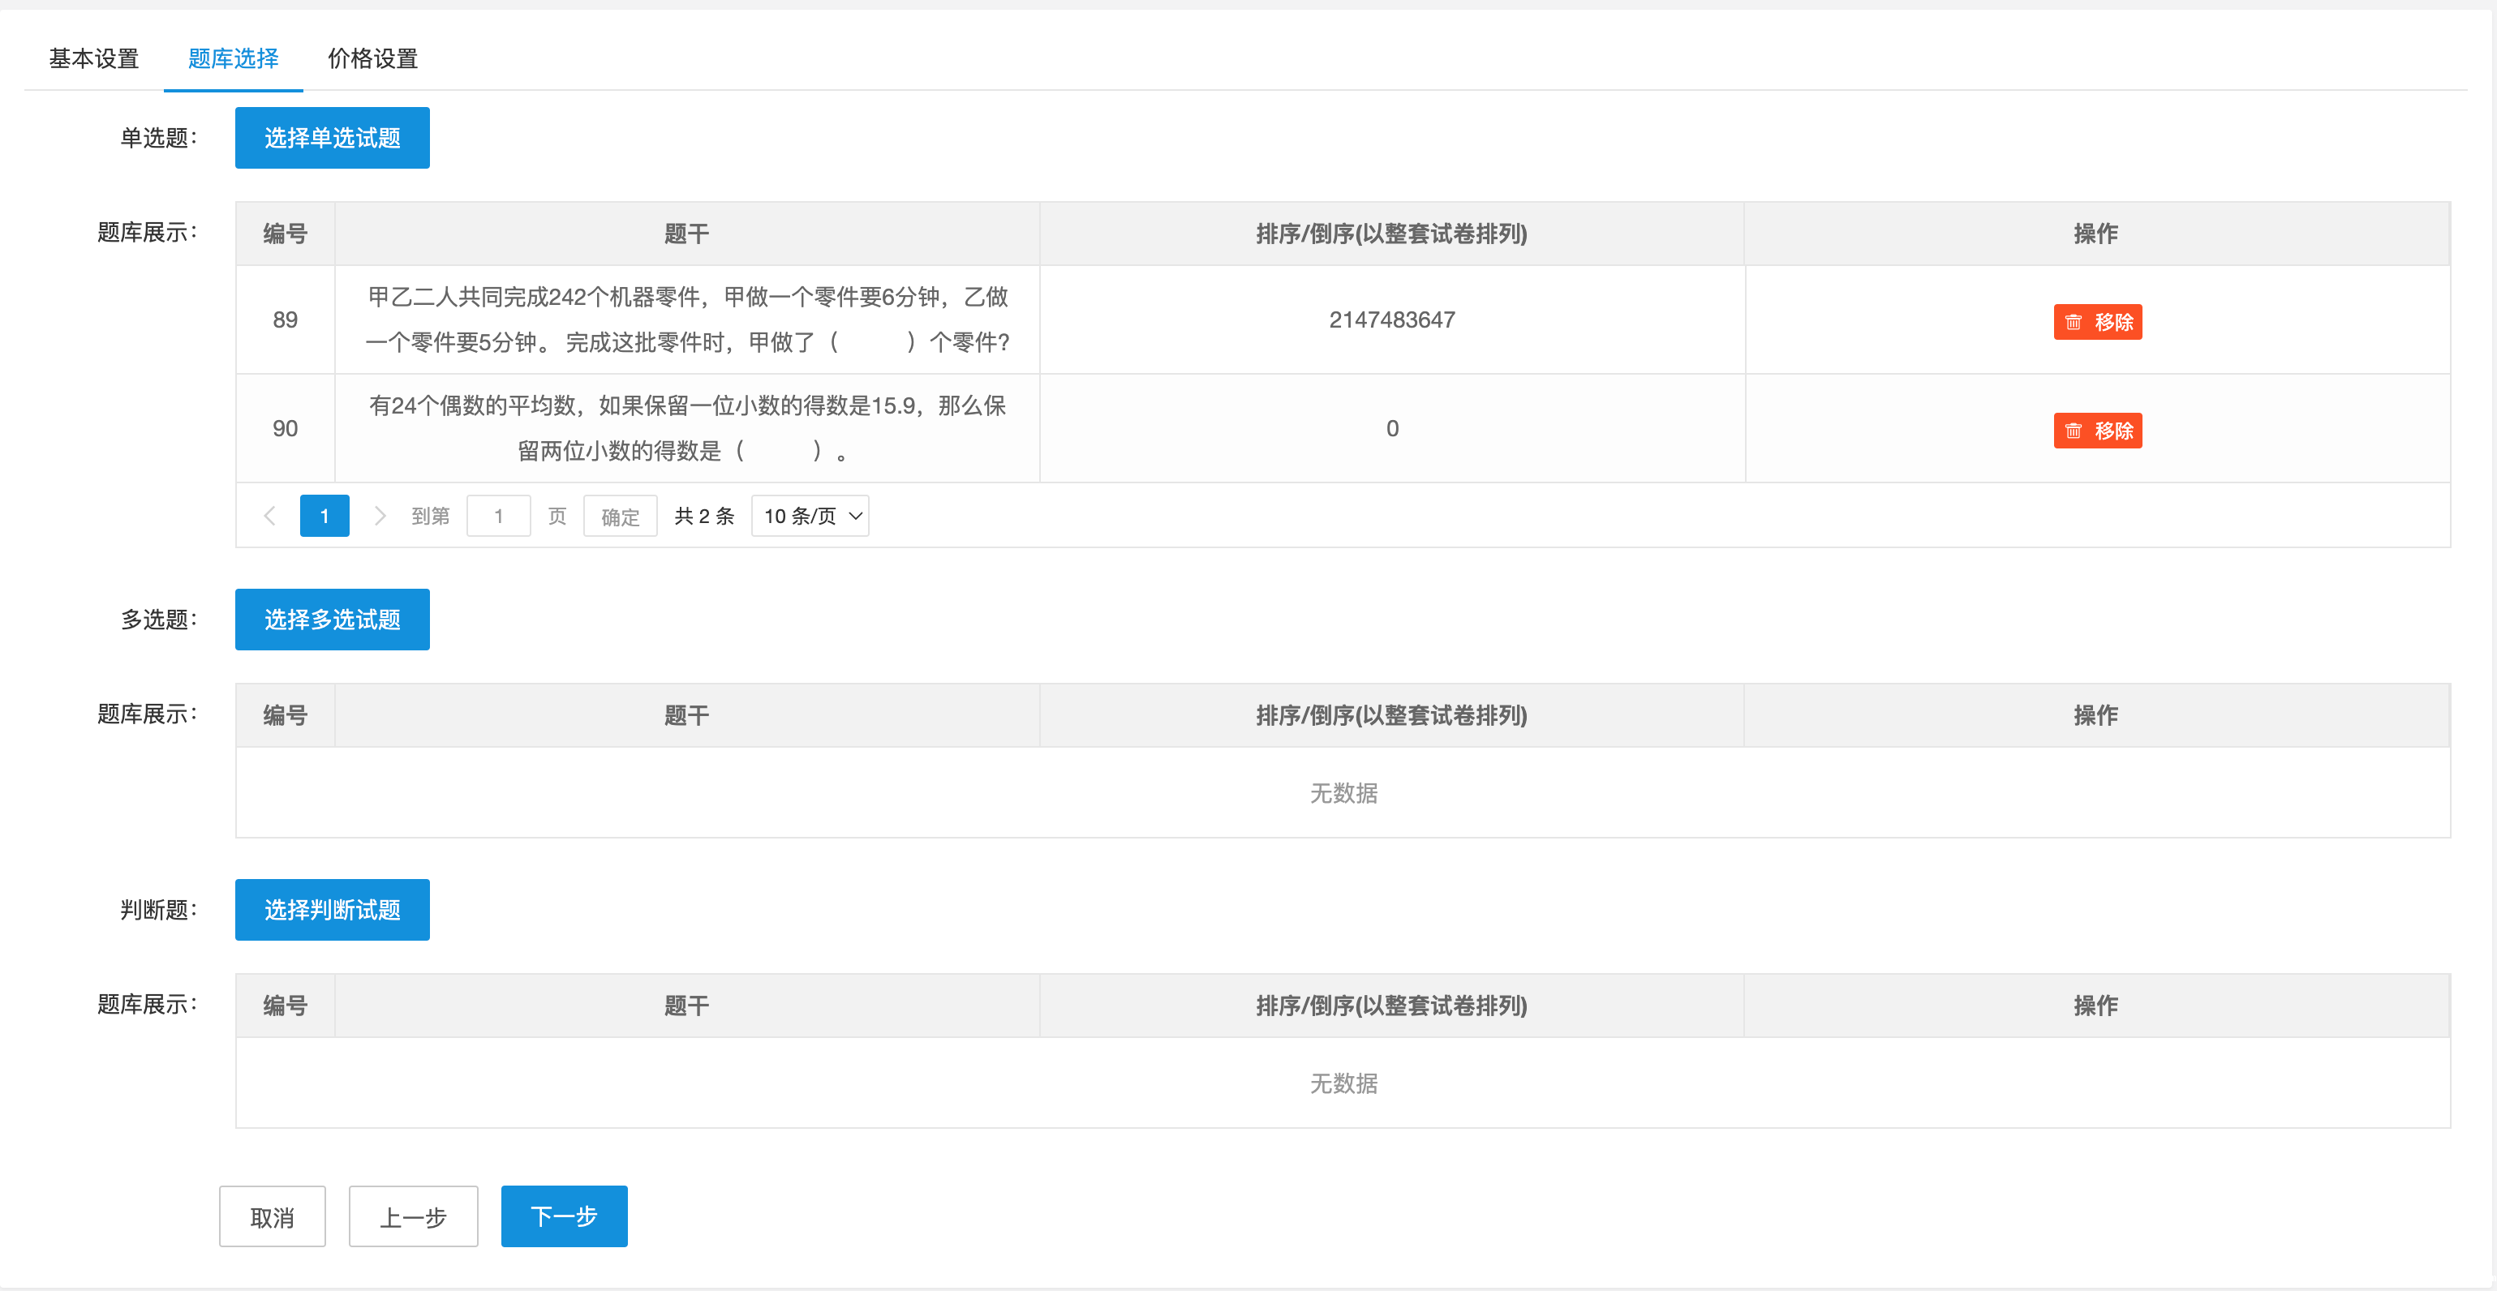Switch to 价格设置 tab

[372, 58]
